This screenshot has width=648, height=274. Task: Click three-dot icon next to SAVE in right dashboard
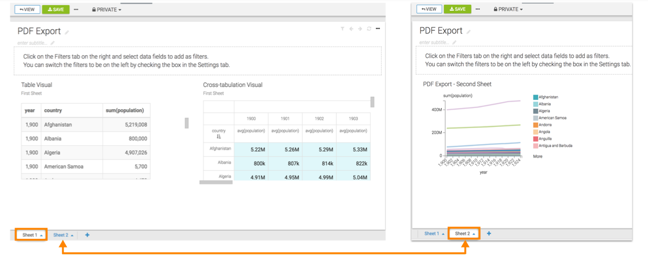(x=477, y=9)
